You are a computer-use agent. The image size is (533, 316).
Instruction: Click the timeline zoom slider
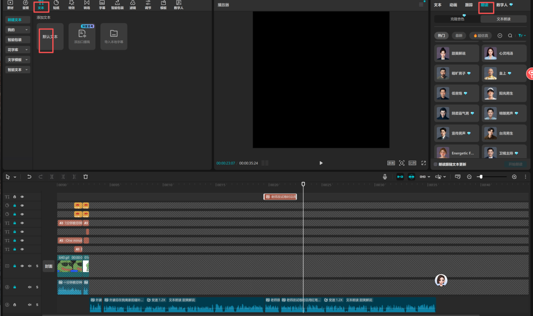coord(480,176)
